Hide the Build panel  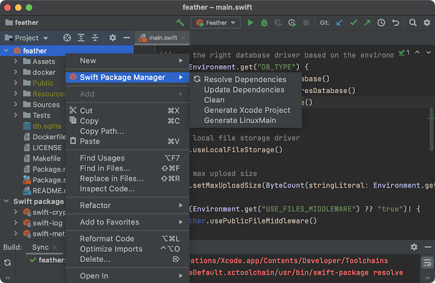coord(428,247)
